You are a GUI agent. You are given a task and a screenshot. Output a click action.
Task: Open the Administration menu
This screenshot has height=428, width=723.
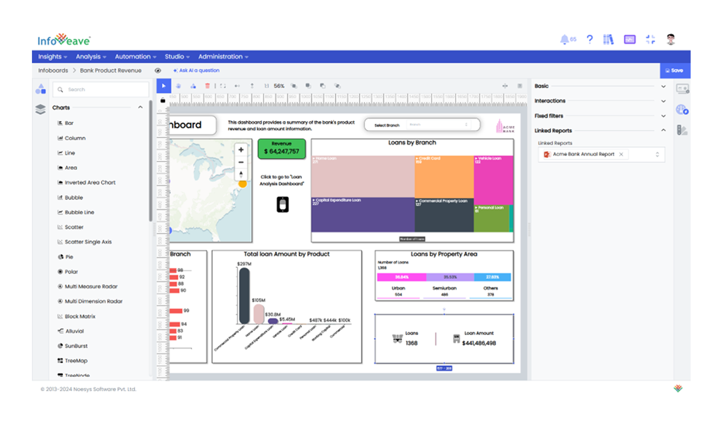pos(223,57)
